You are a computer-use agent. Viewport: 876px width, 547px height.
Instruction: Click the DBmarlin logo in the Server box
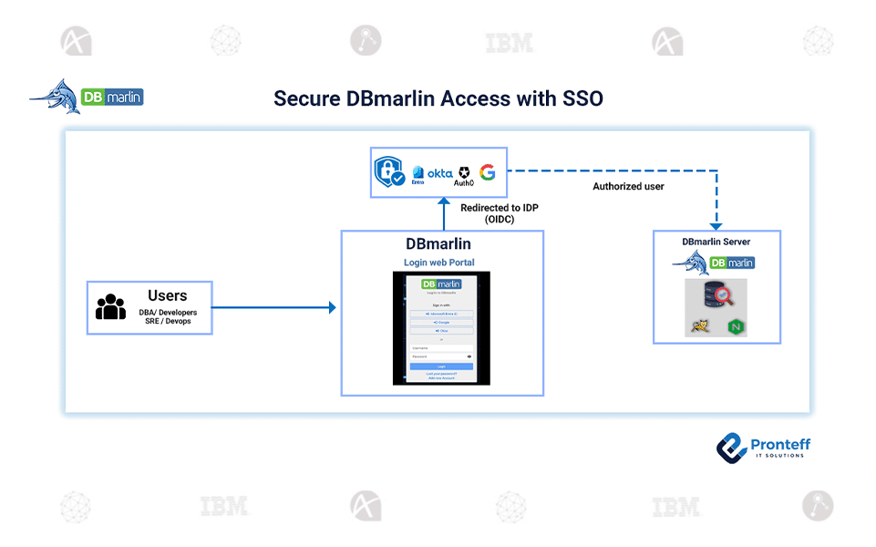[714, 262]
